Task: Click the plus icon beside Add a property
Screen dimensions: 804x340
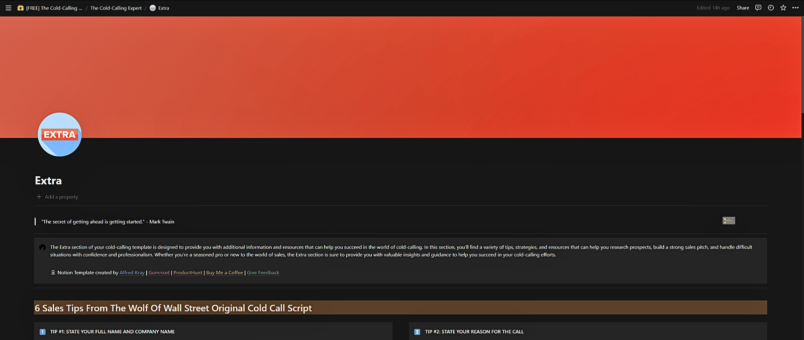Action: pyautogui.click(x=39, y=197)
